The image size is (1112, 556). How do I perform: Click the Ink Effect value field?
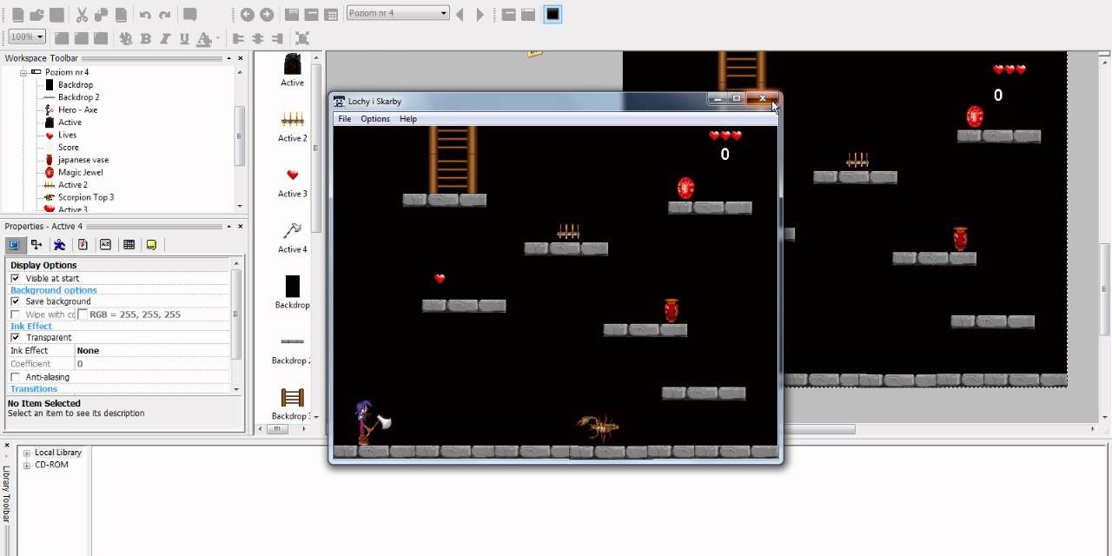click(x=152, y=350)
